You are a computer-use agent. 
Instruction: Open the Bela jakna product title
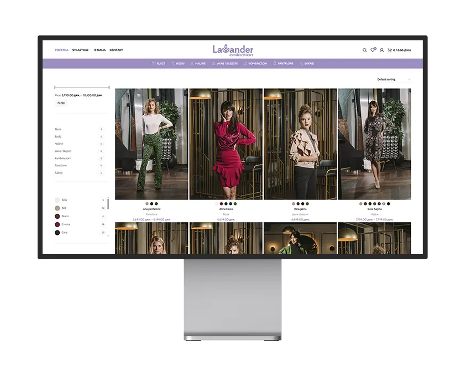click(300, 209)
